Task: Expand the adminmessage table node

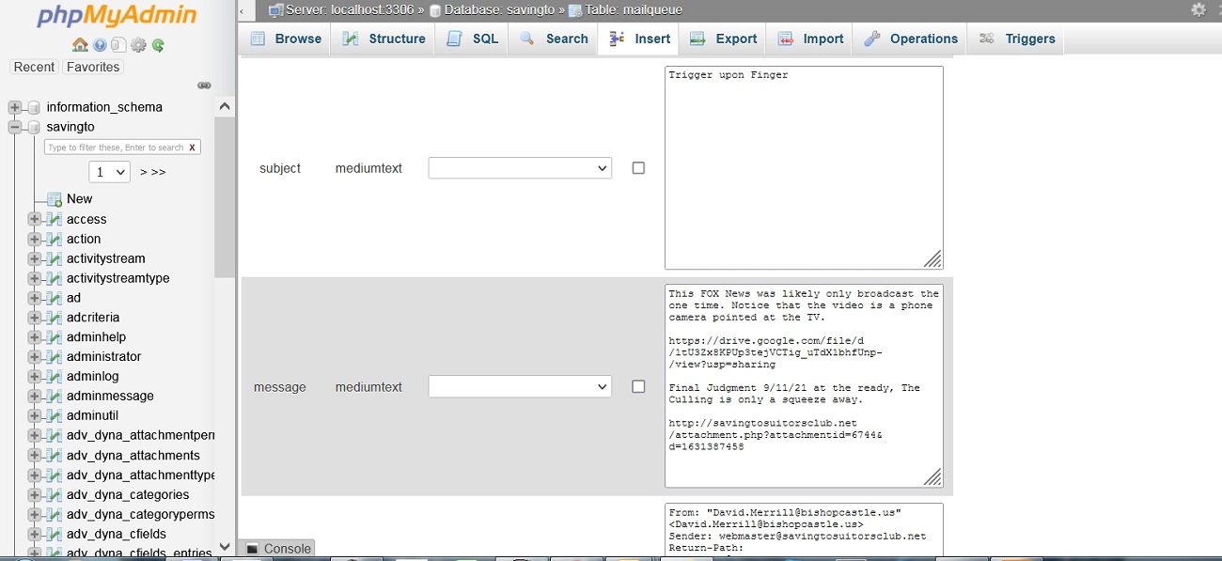Action: (x=35, y=397)
